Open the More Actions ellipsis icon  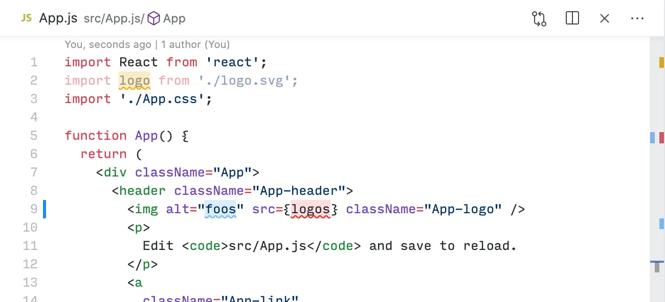click(x=637, y=18)
